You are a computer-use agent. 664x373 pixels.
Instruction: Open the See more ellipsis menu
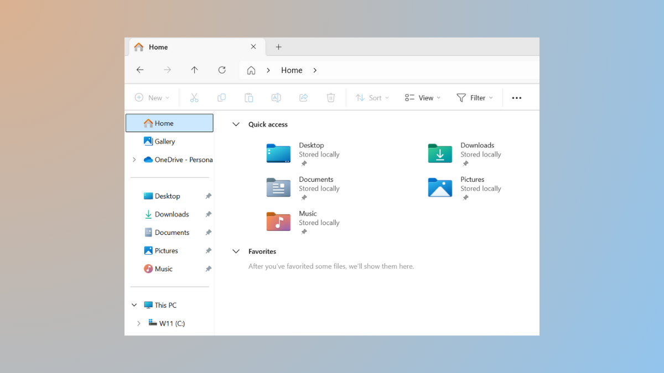point(516,97)
